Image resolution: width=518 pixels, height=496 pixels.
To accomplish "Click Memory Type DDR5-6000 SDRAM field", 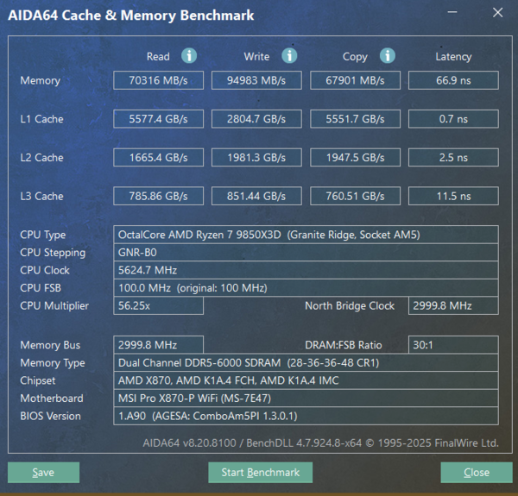I will tap(306, 362).
